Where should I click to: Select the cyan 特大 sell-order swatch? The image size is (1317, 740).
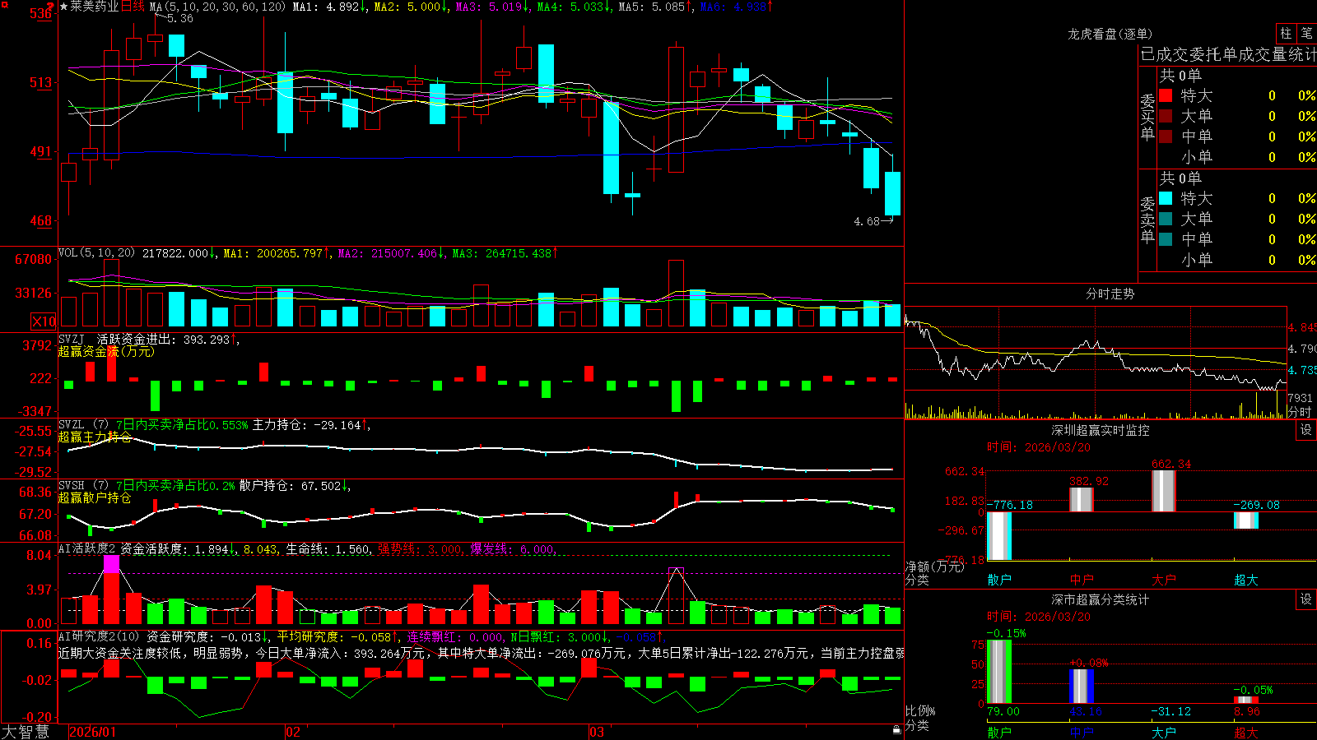tap(1166, 198)
